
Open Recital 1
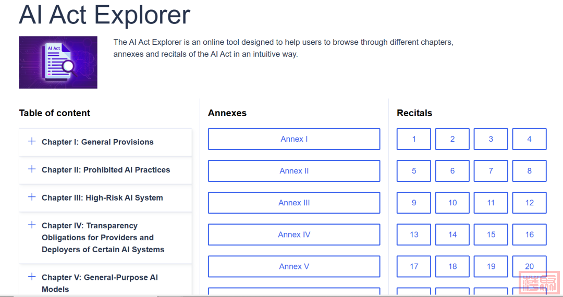(414, 139)
